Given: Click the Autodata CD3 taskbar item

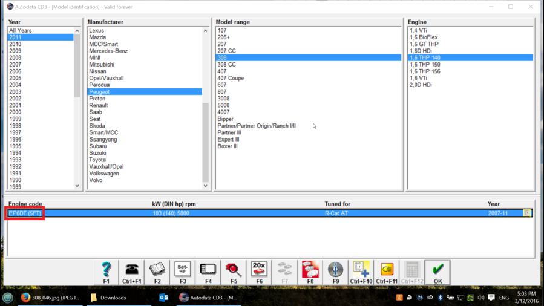Looking at the screenshot, I should (x=208, y=298).
